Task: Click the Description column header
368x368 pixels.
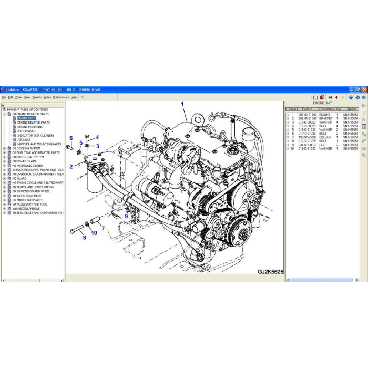Action: (x=326, y=109)
